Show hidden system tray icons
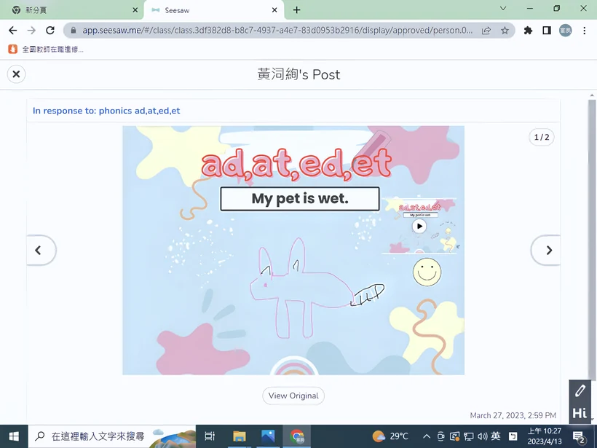 427,436
